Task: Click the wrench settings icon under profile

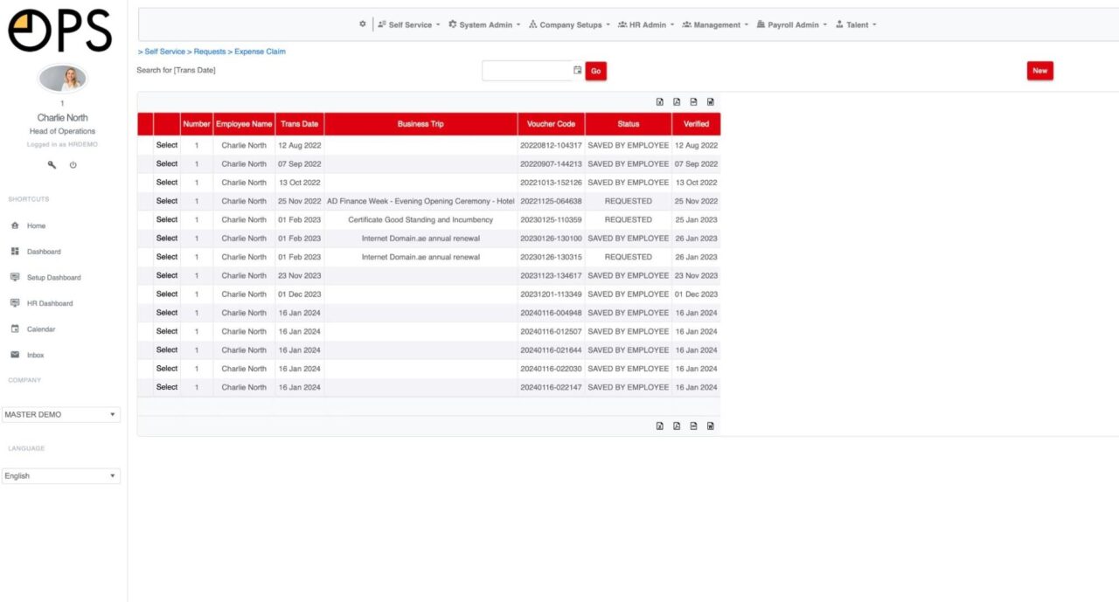Action: pyautogui.click(x=51, y=164)
